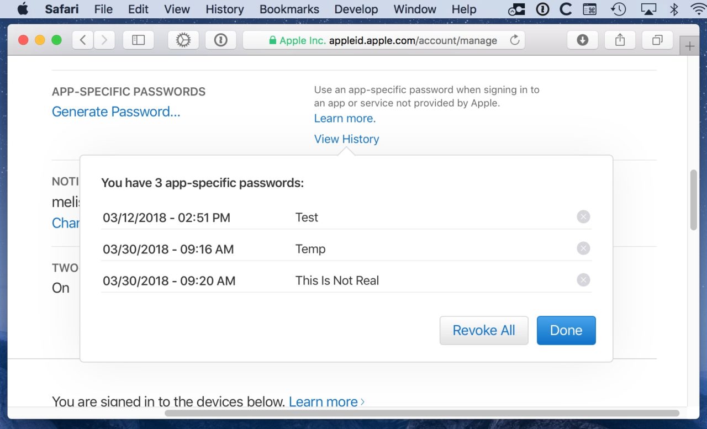Click the address bar URL field
This screenshot has width=707, height=429.
click(387, 40)
